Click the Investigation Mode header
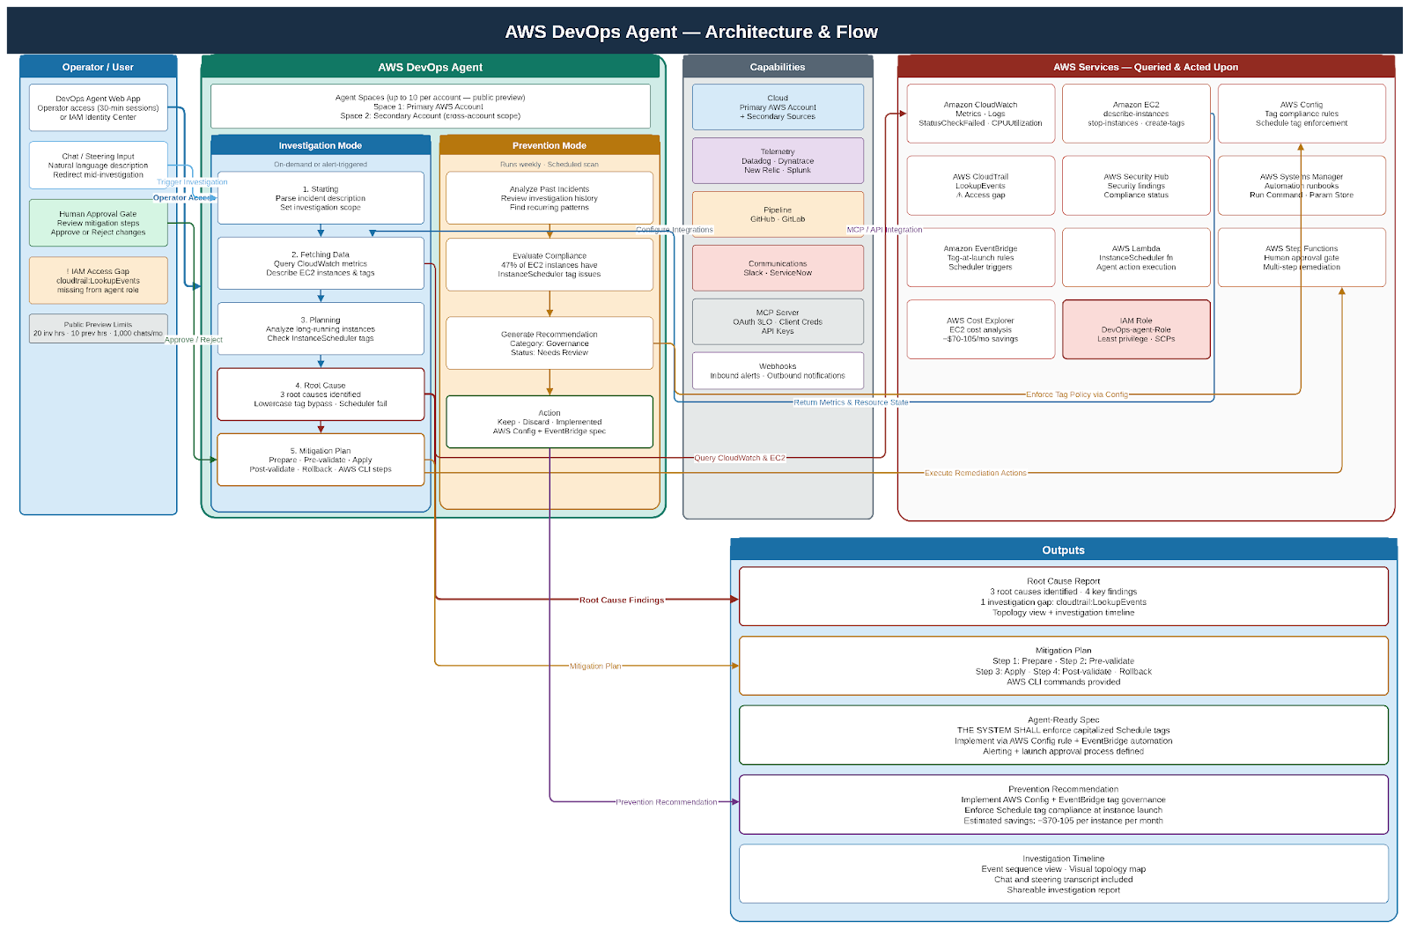Image resolution: width=1409 pixels, height=929 pixels. 320,145
